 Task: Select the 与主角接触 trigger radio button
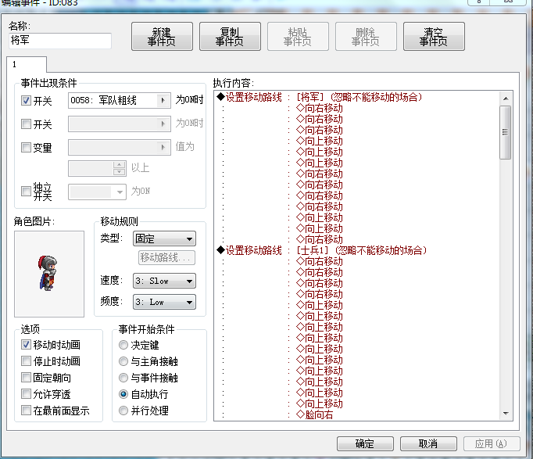pos(123,361)
